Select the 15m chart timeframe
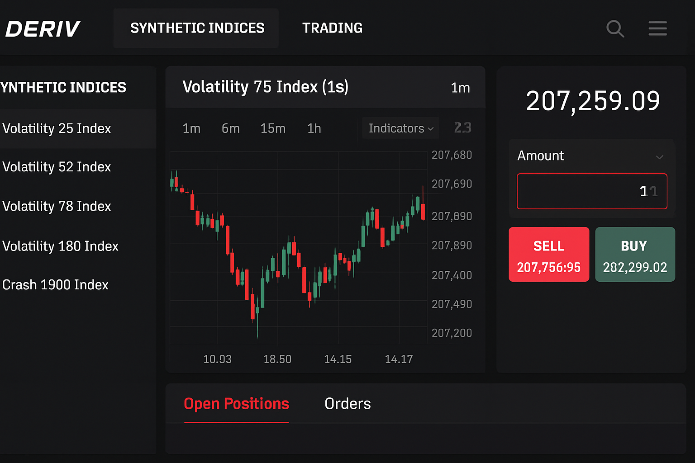The width and height of the screenshot is (695, 463). coord(273,128)
